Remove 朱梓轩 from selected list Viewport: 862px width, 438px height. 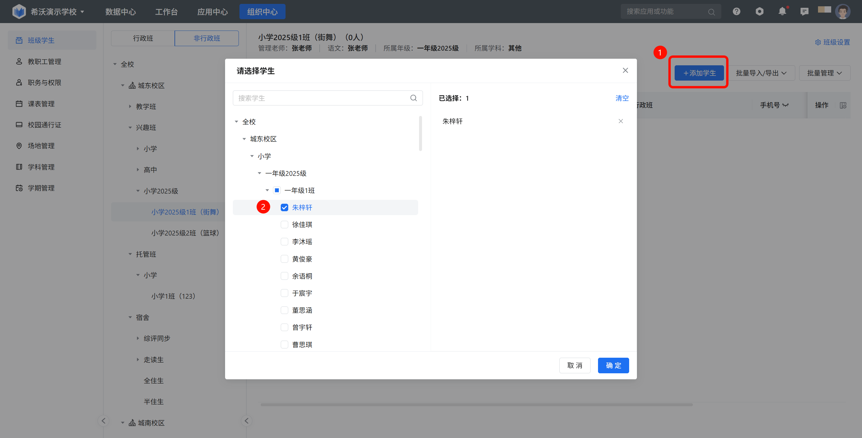pyautogui.click(x=621, y=121)
